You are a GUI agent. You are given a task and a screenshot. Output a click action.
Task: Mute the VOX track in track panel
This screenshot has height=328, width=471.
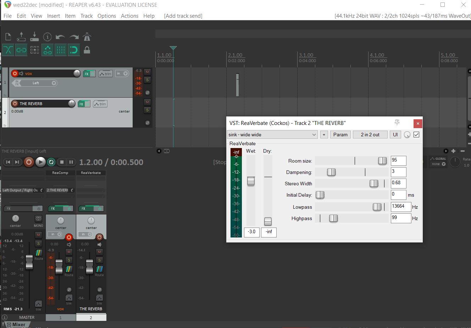click(148, 72)
